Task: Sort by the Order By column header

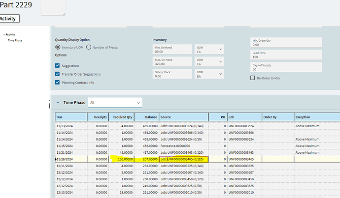Action: point(278,117)
